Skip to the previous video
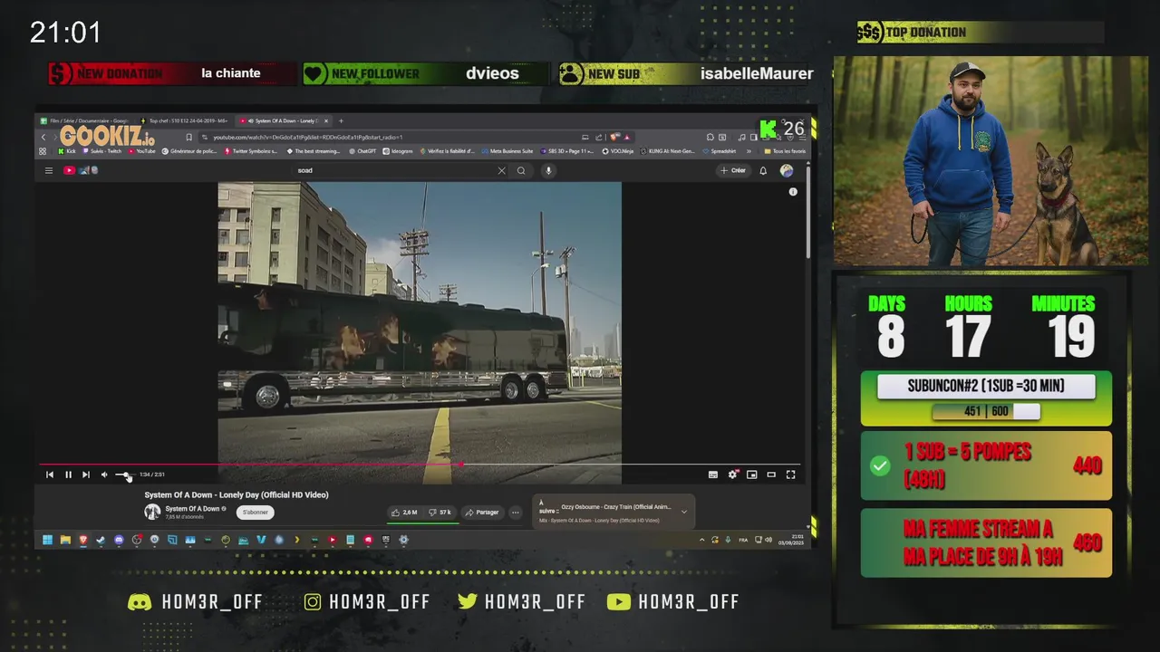Viewport: 1160px width, 652px height. 50,475
